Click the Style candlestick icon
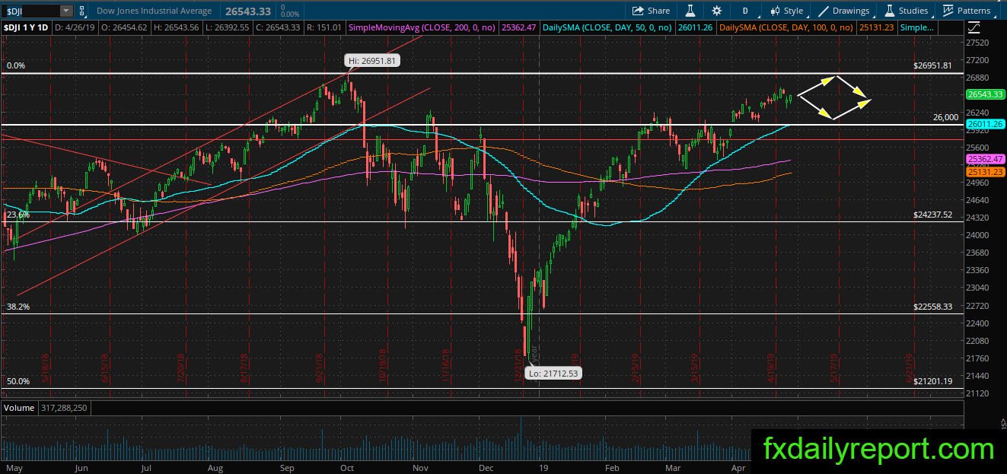Image resolution: width=1007 pixels, height=474 pixels. tap(775, 11)
